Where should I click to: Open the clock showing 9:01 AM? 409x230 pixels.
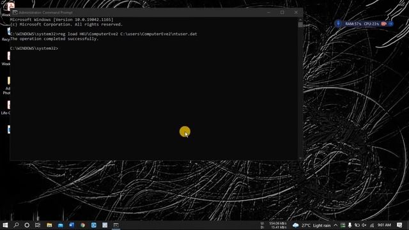[384, 225]
